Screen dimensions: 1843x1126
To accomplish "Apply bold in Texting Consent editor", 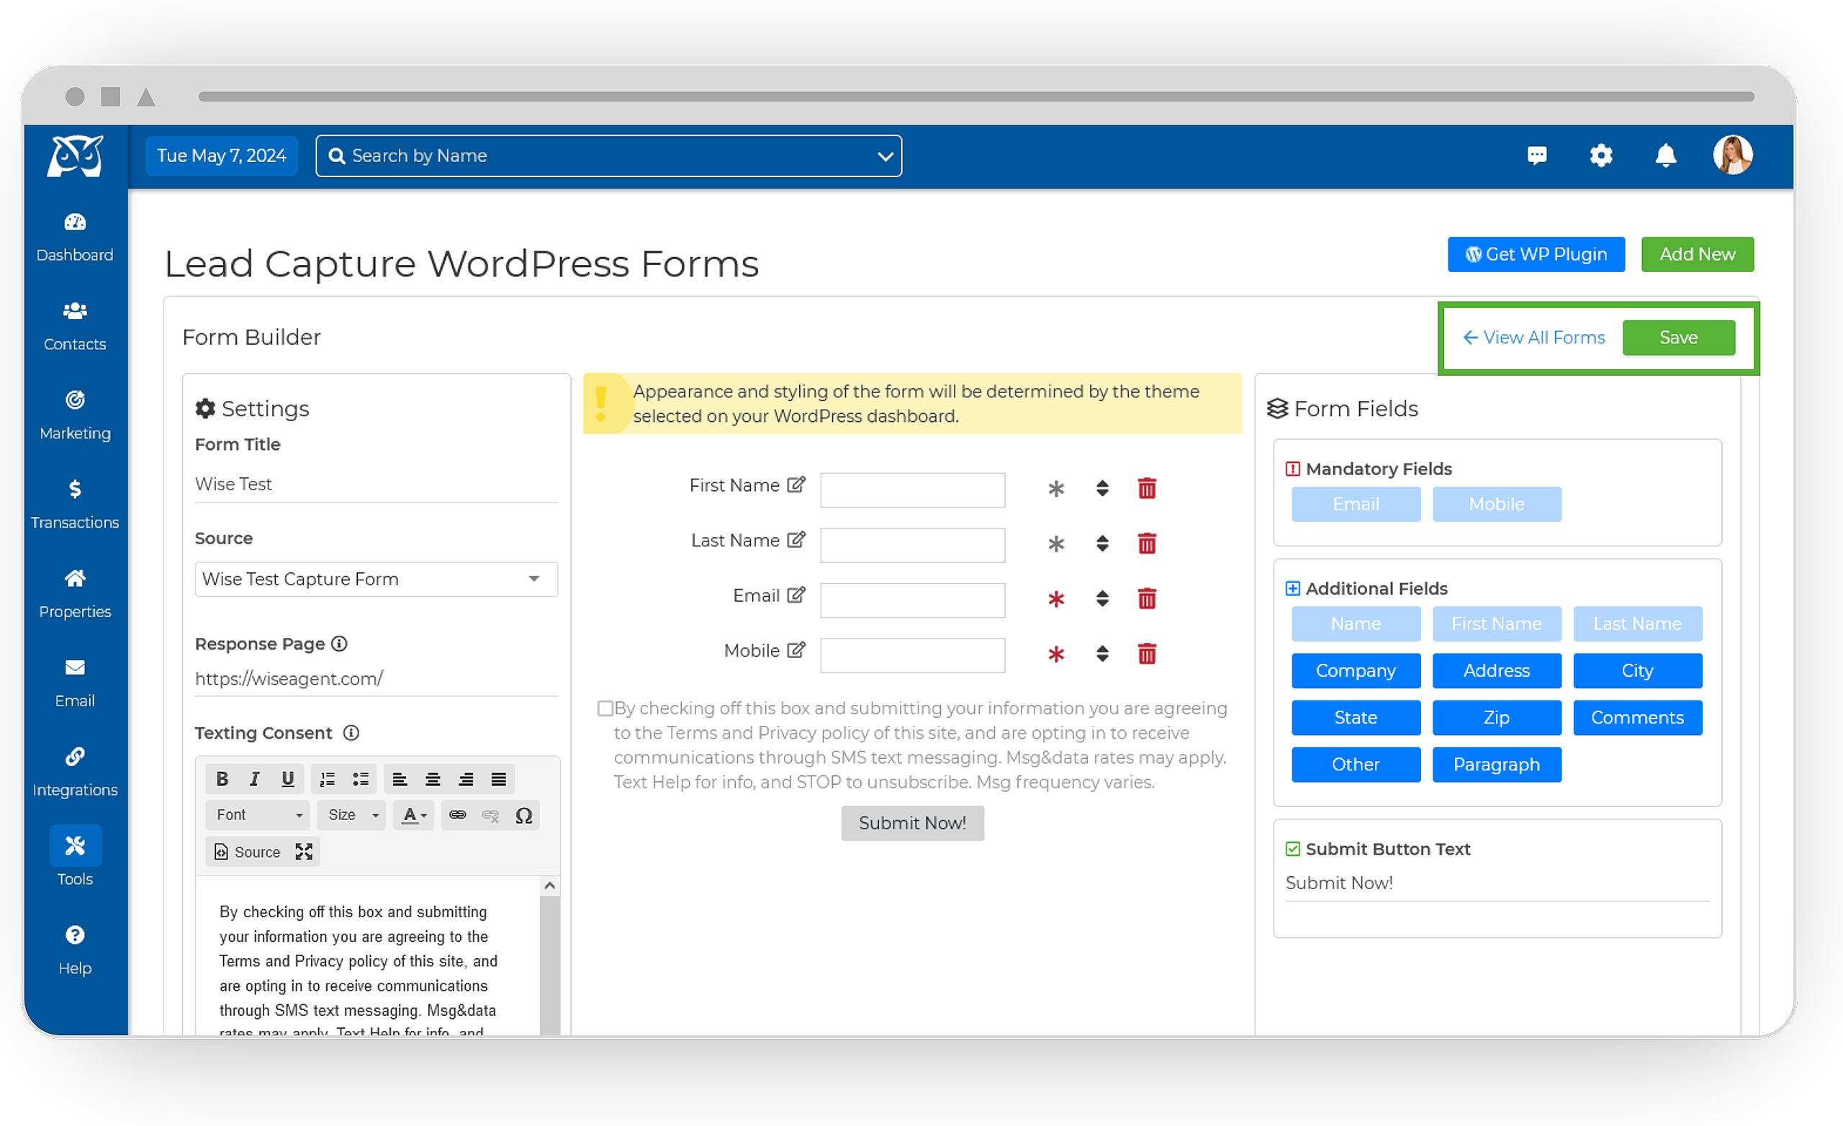I will [222, 779].
